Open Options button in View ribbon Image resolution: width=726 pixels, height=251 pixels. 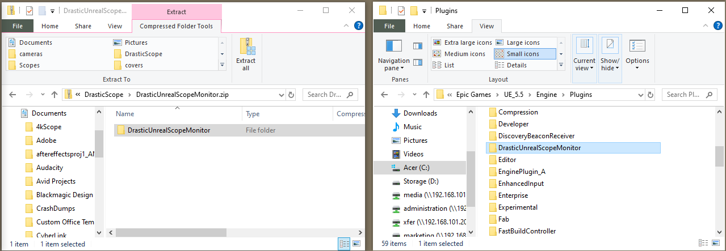click(x=637, y=54)
